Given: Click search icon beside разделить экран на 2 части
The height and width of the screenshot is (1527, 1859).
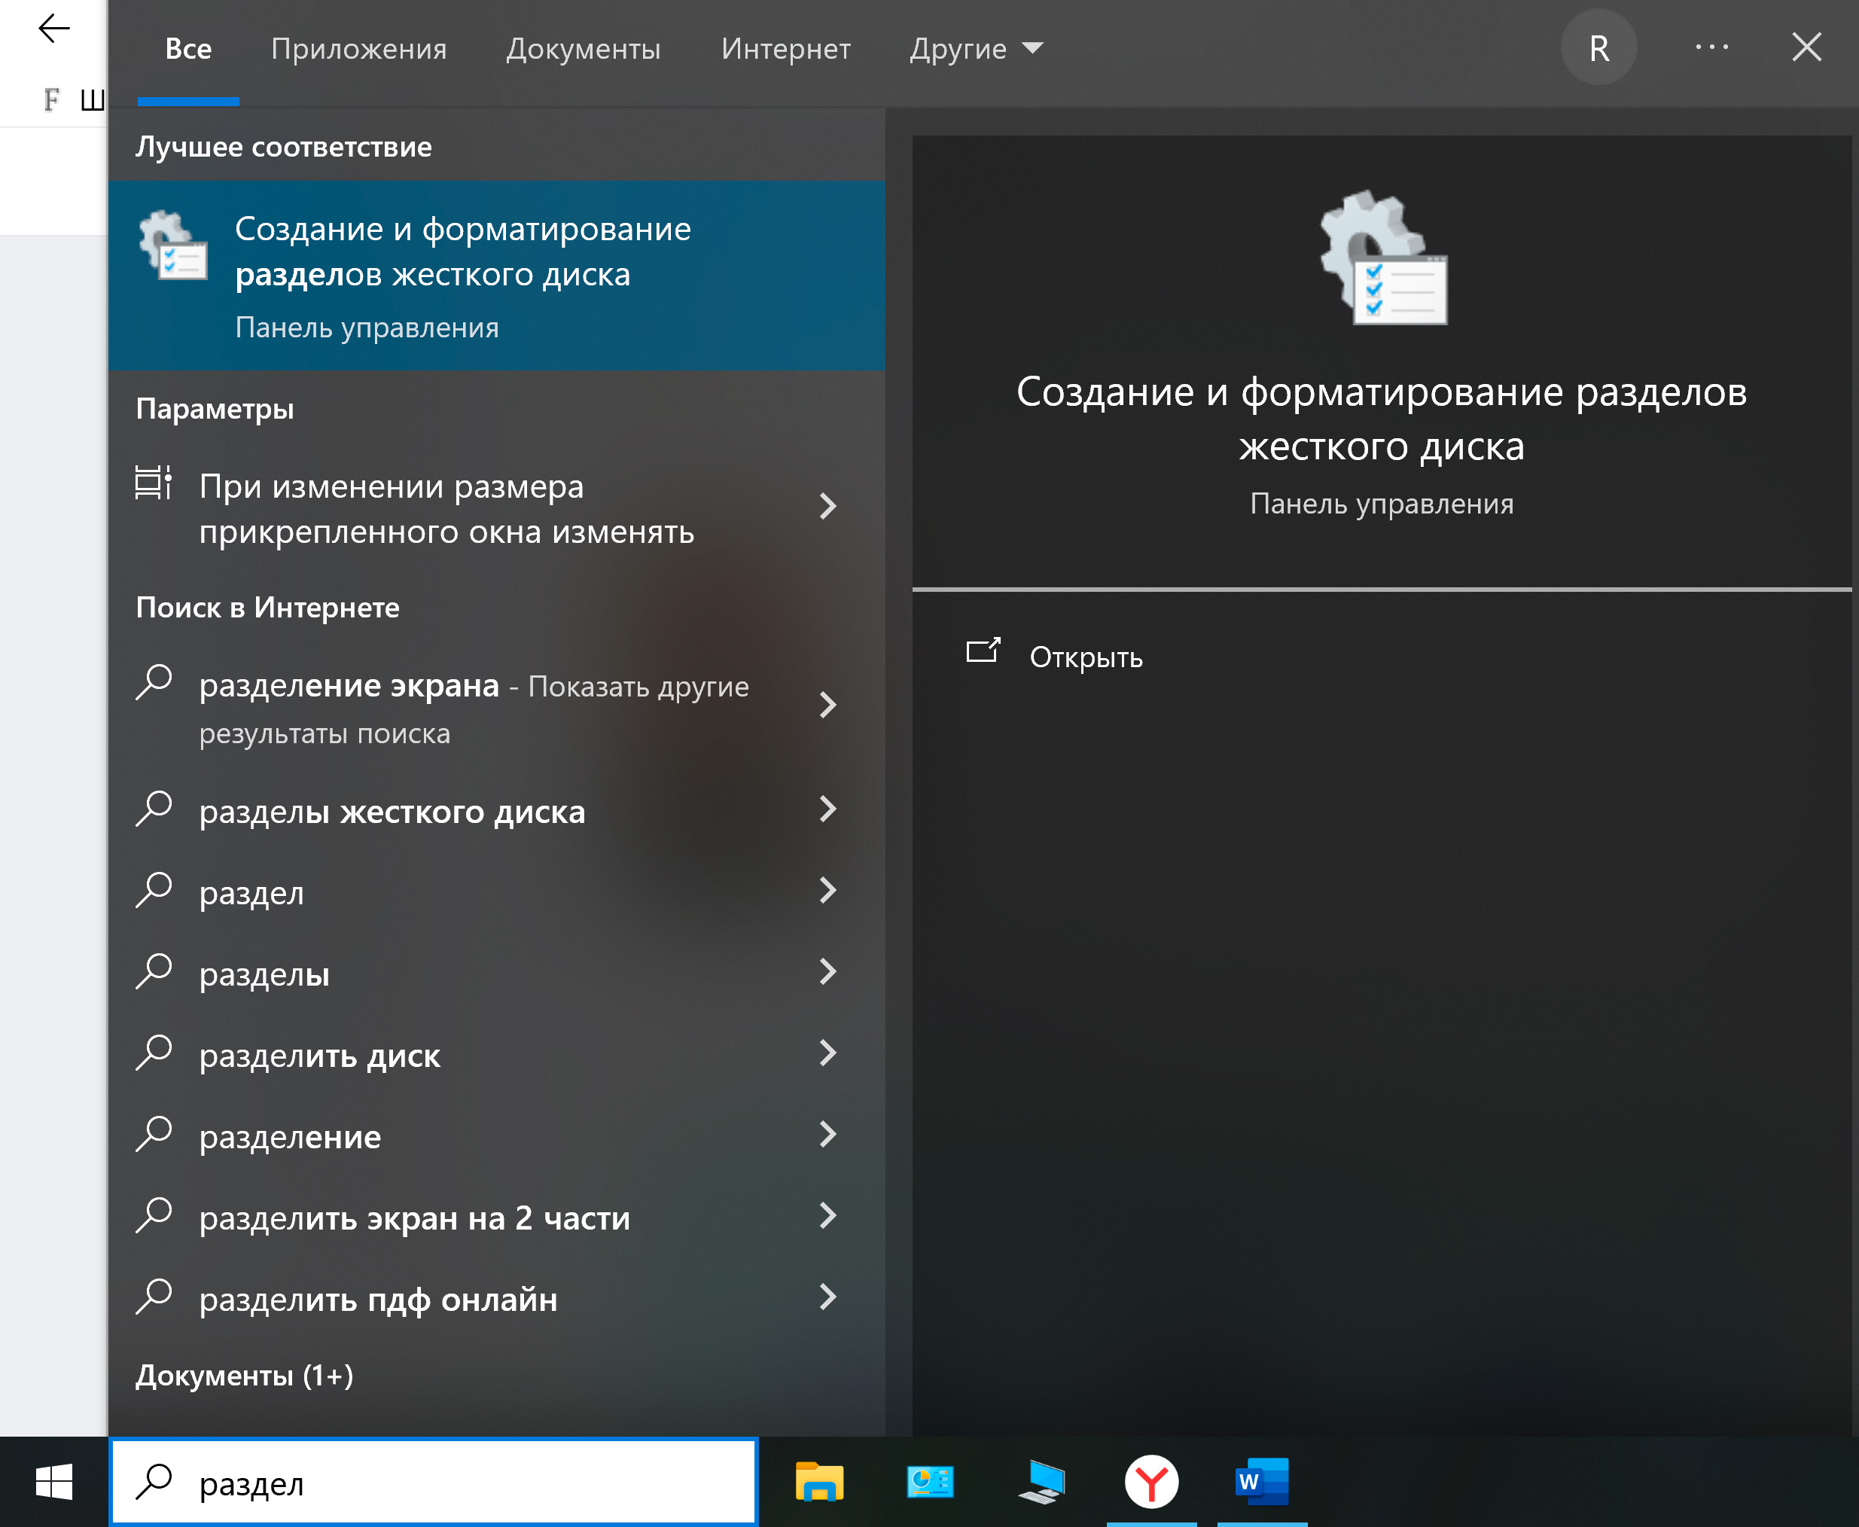Looking at the screenshot, I should (x=154, y=1215).
